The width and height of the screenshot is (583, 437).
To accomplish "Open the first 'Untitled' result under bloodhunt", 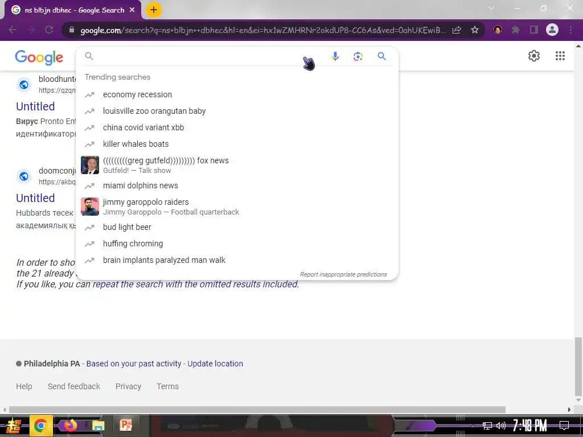I will pos(35,106).
